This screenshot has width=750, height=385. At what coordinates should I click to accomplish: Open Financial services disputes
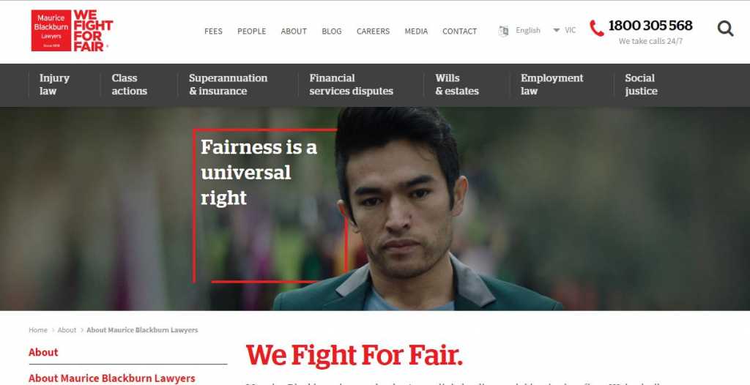click(351, 85)
